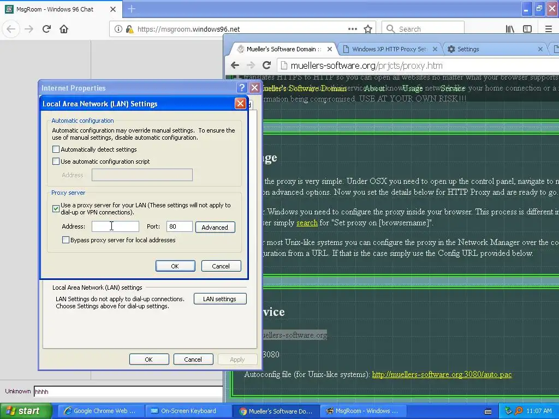Click the LAN settings button

point(220,299)
